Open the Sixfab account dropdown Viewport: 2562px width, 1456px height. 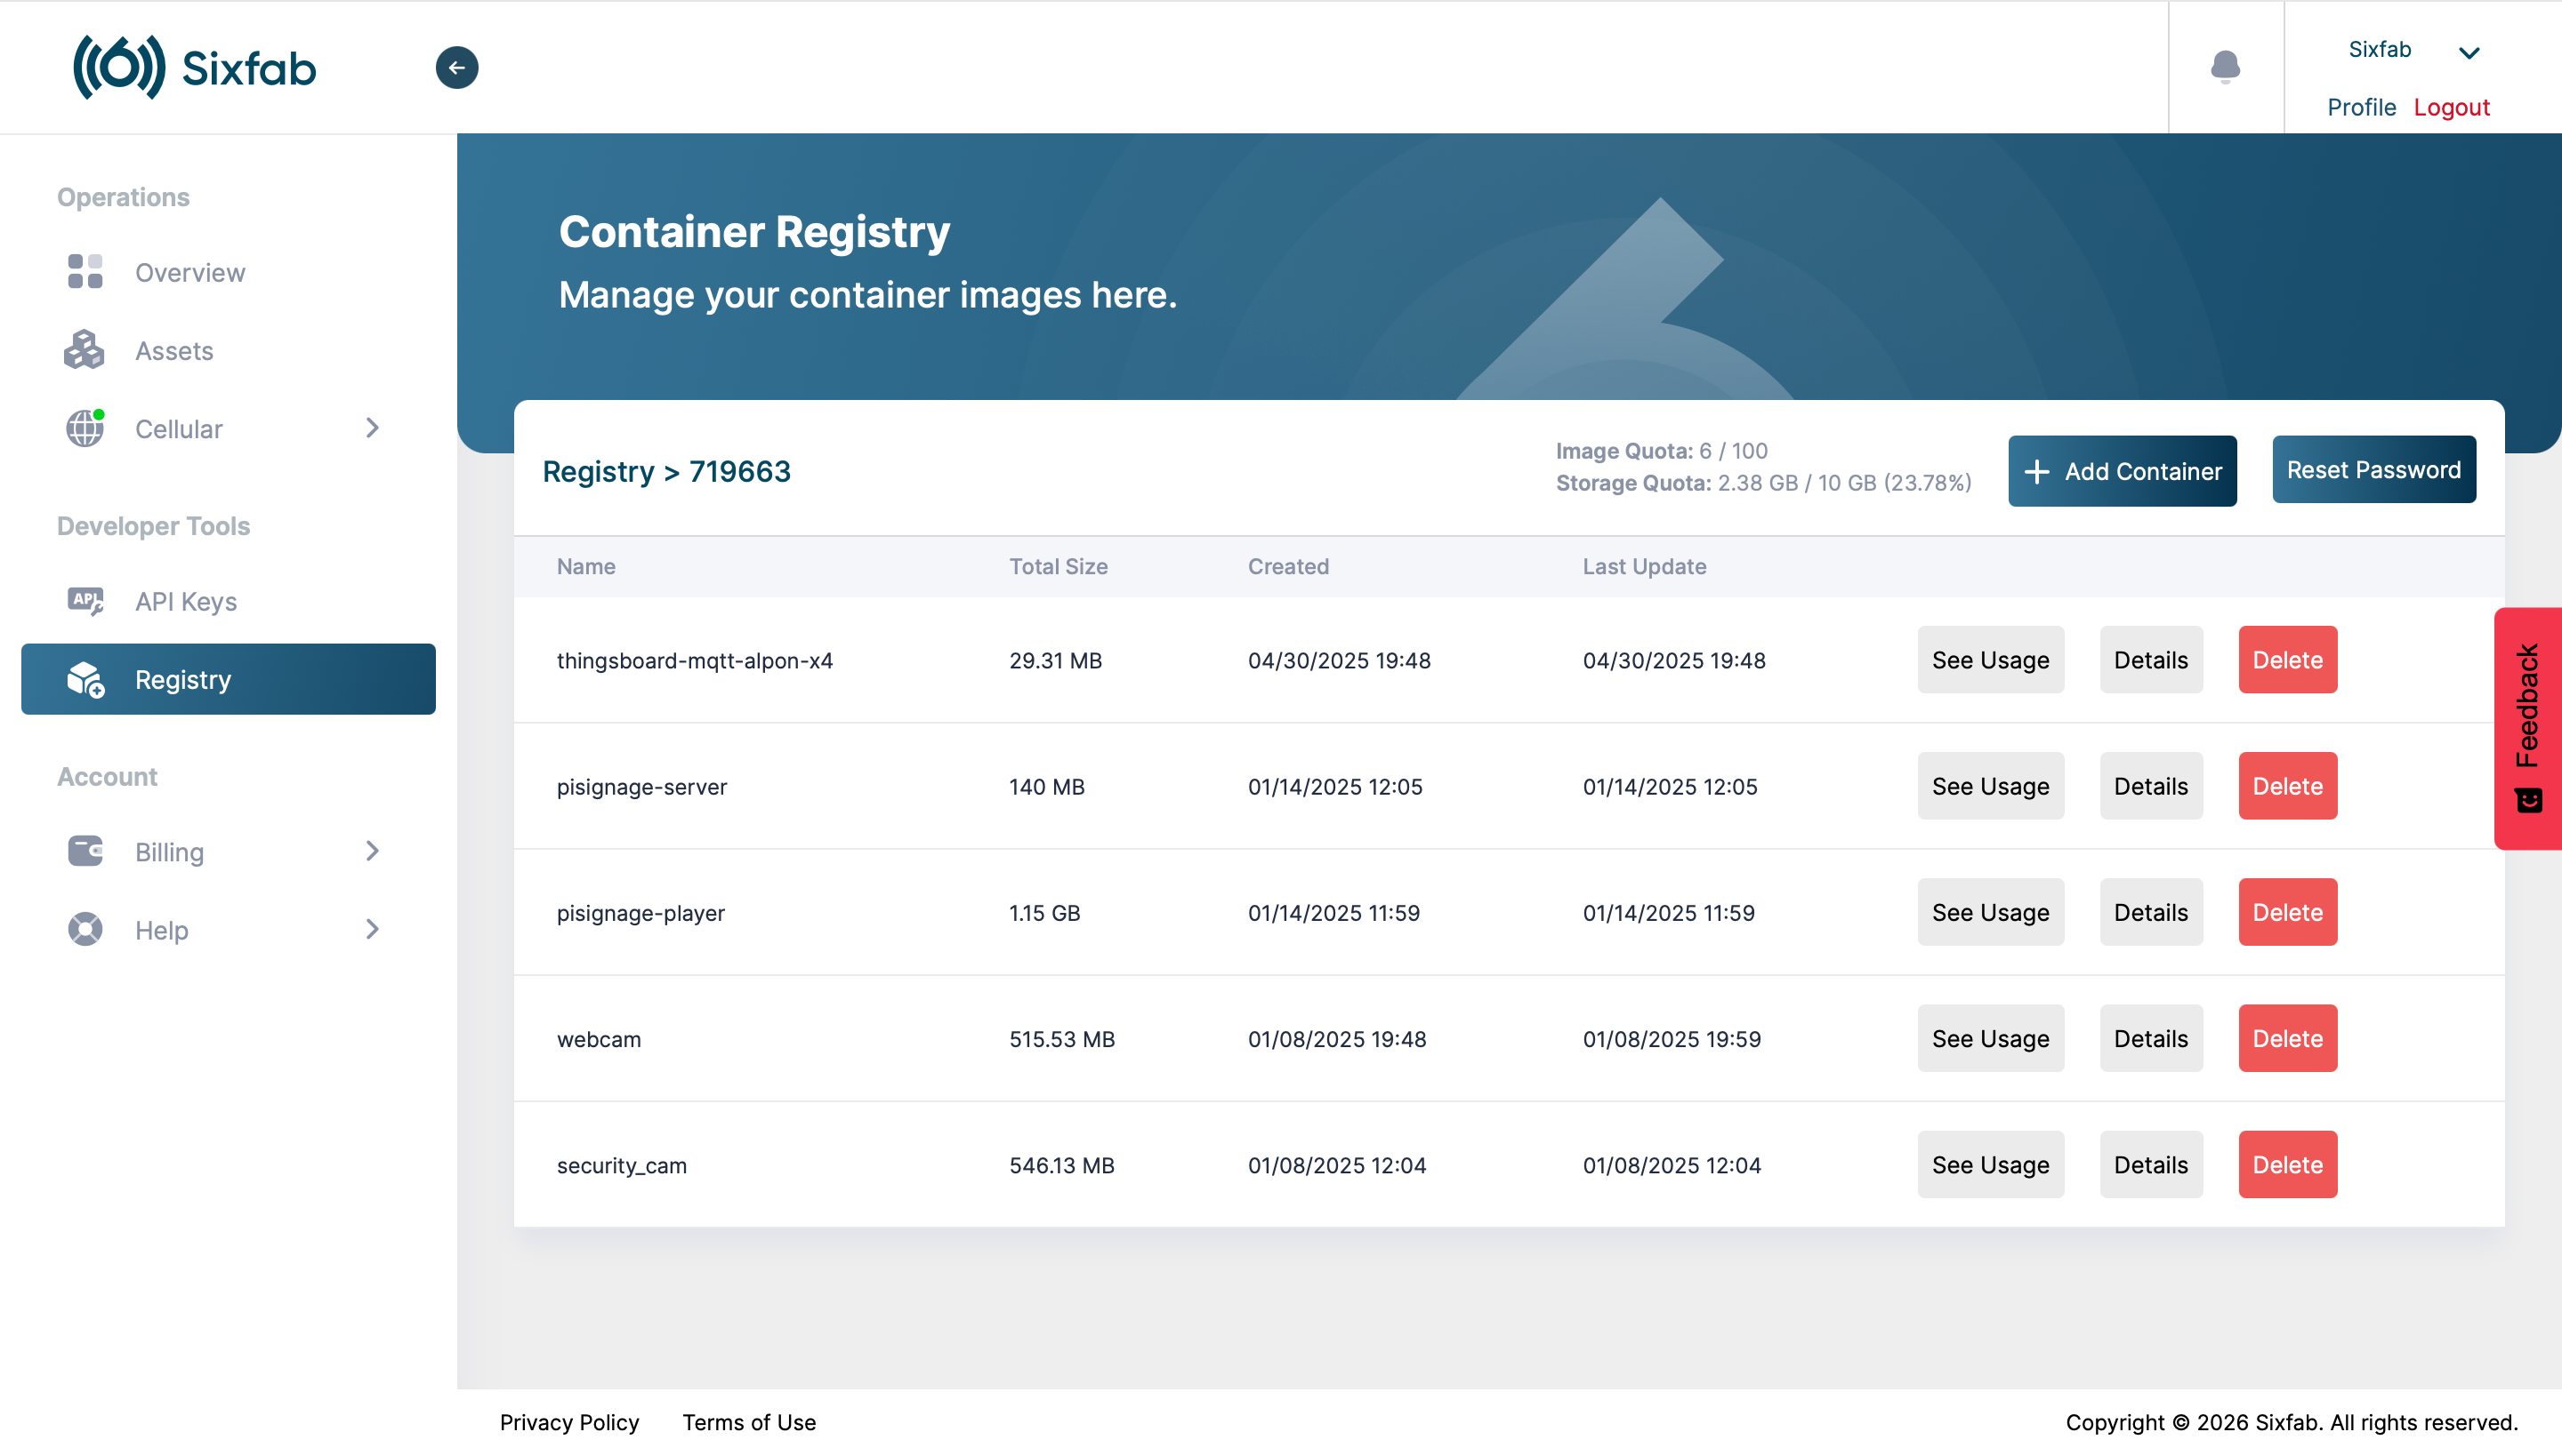click(x=2469, y=50)
